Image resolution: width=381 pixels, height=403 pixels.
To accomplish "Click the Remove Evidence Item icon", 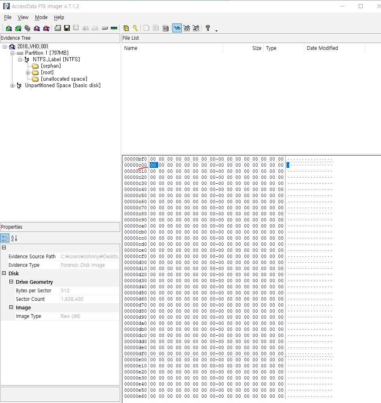I will tap(37, 28).
